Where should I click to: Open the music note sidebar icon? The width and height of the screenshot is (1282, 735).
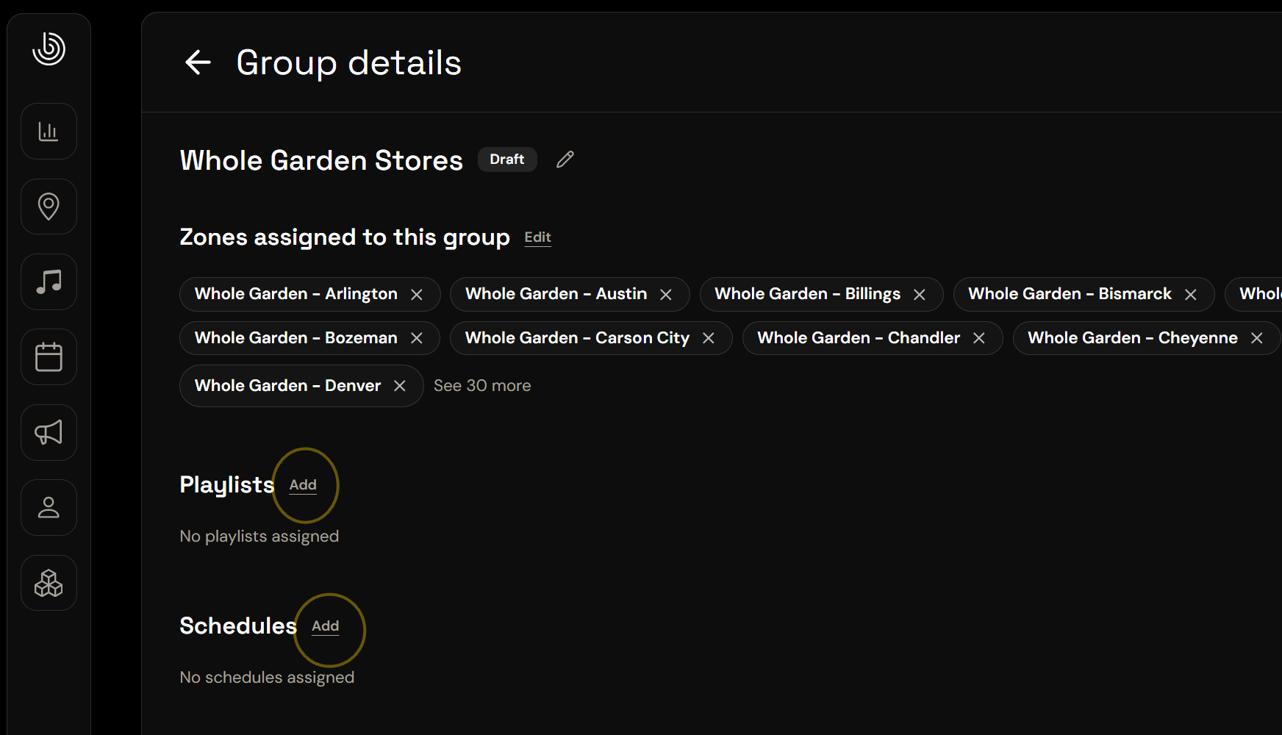[x=49, y=282]
